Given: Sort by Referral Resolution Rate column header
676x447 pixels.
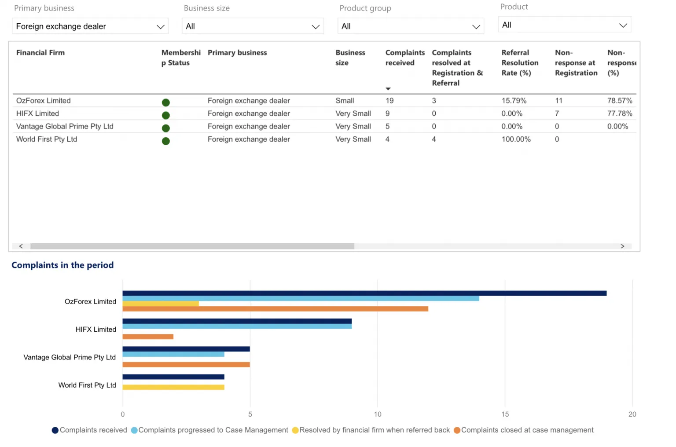Looking at the screenshot, I should 520,62.
